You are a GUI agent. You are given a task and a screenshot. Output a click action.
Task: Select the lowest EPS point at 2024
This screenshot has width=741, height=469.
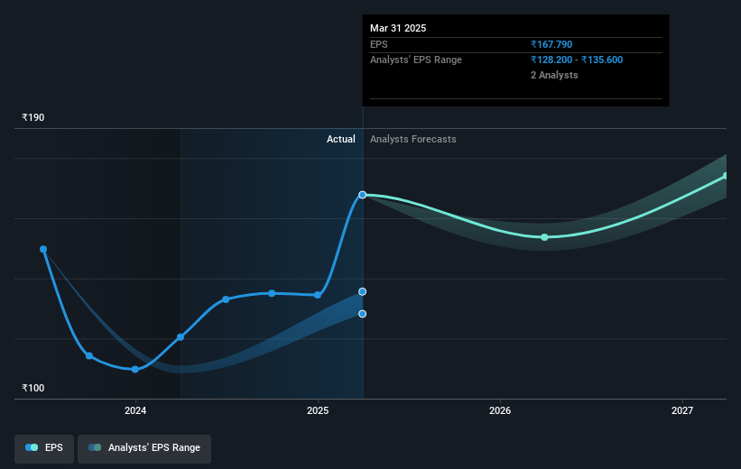pos(135,370)
